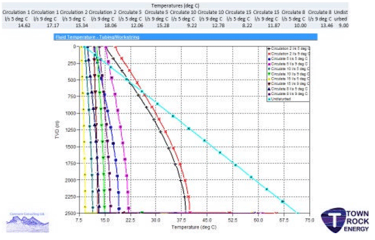Click the table value 8.22

(247, 25)
